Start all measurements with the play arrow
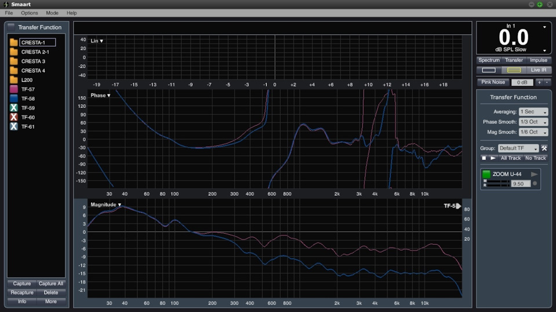The width and height of the screenshot is (556, 312). coord(493,158)
